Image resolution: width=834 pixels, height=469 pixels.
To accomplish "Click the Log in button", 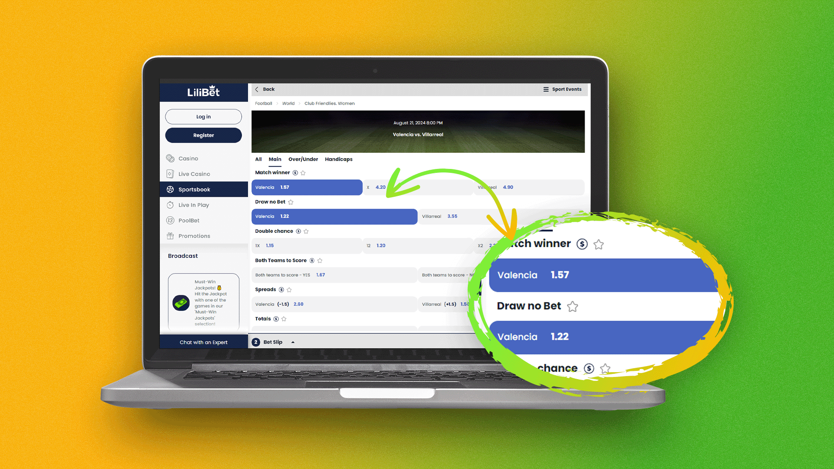I will click(x=203, y=117).
